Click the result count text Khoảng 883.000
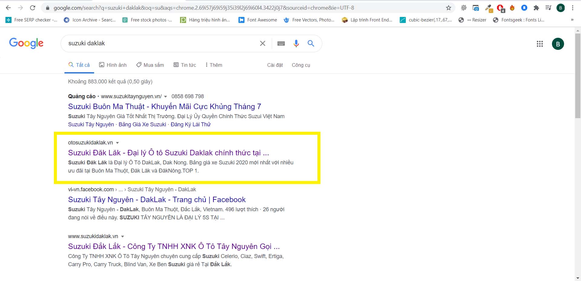Image resolution: width=581 pixels, height=281 pixels. tap(110, 82)
